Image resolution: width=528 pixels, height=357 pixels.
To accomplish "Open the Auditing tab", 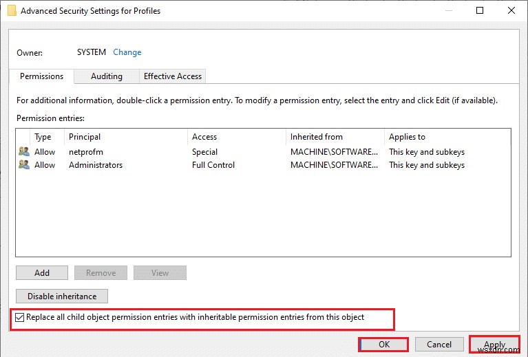I will pyautogui.click(x=107, y=76).
